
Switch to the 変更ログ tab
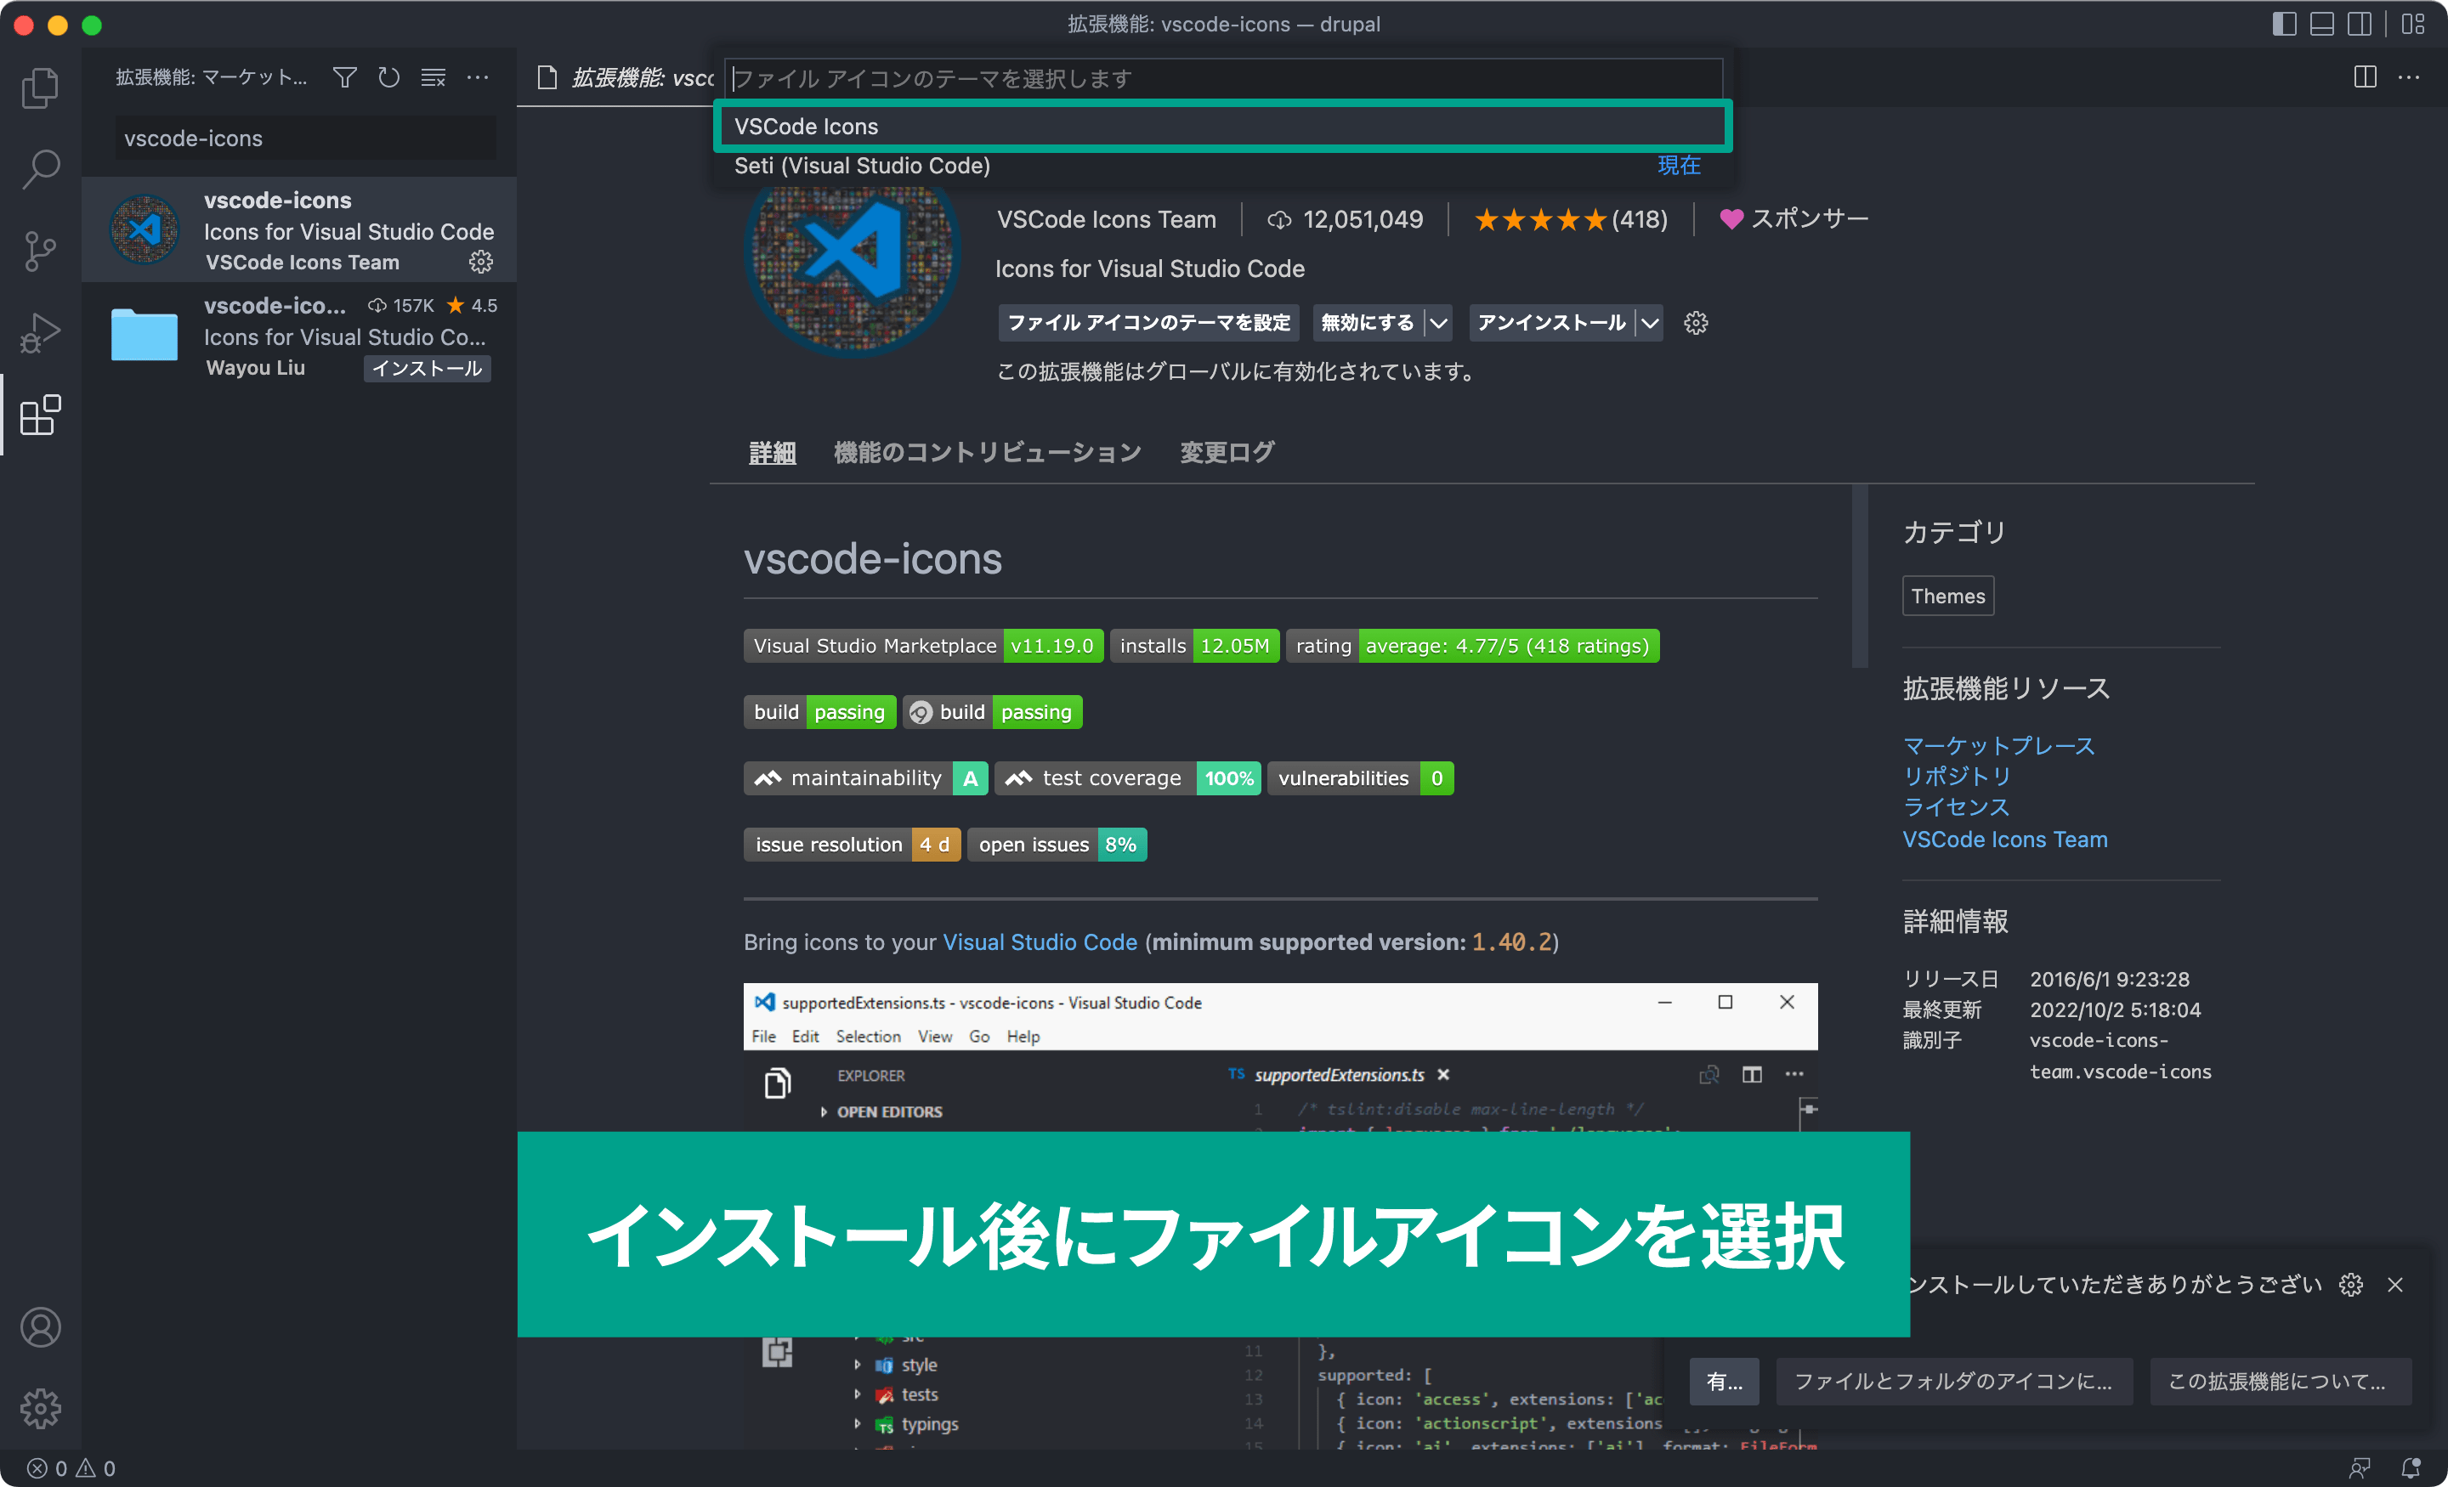pos(1227,453)
